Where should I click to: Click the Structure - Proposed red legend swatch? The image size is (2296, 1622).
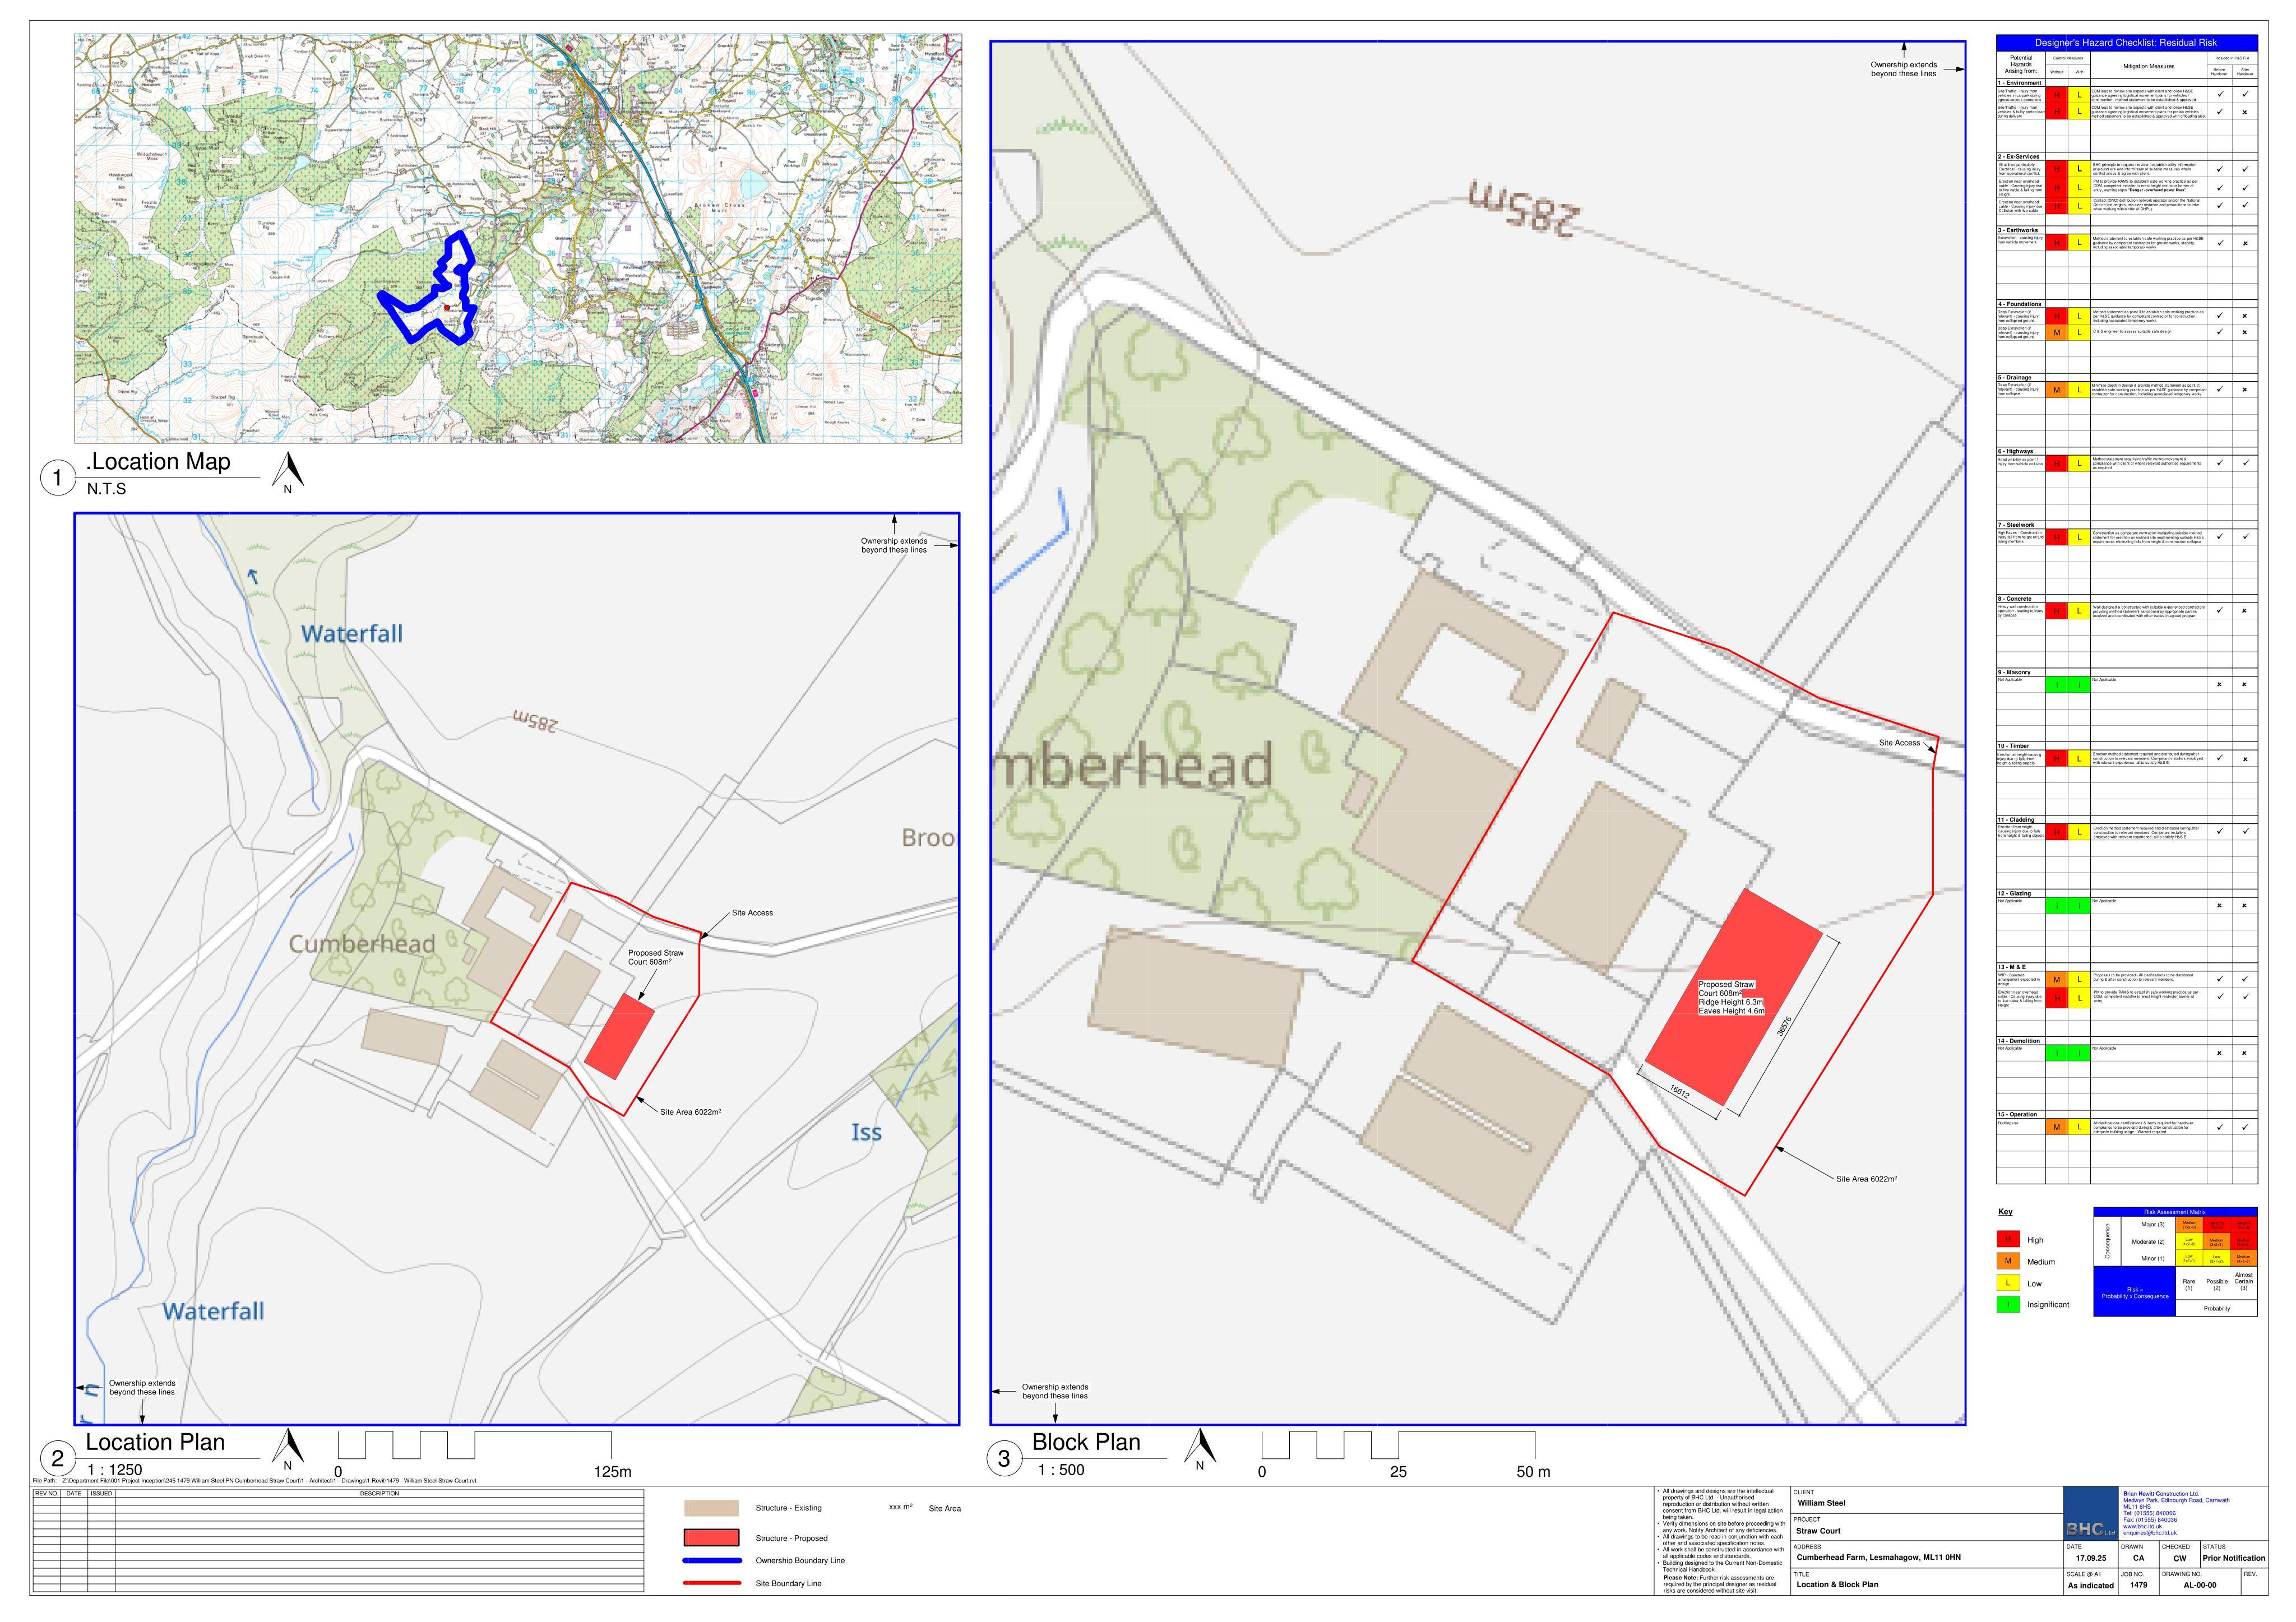(x=711, y=1538)
